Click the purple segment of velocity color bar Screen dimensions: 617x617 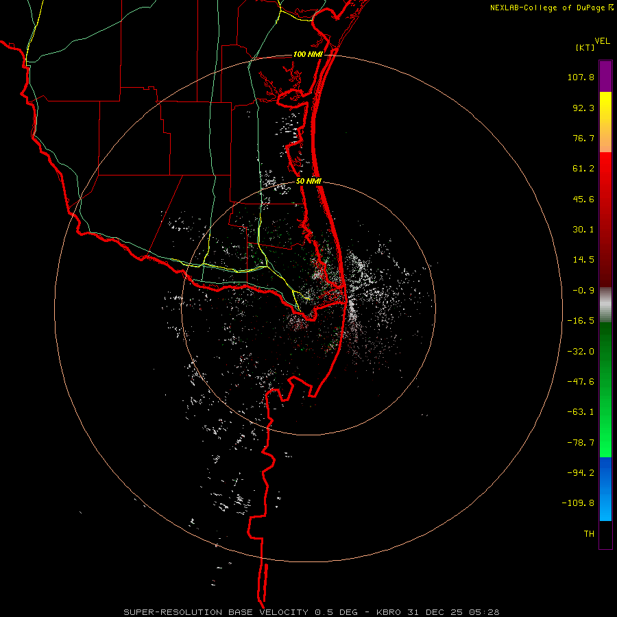pos(605,76)
